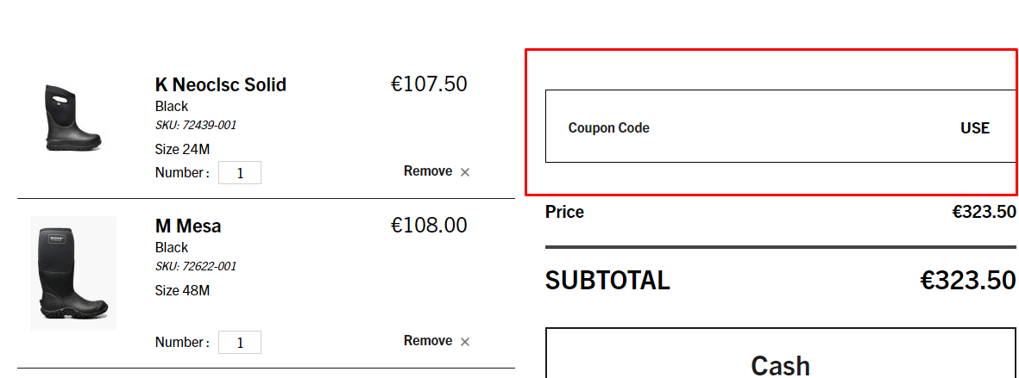1019x378 pixels.
Task: Click the €107.50 item price
Action: tap(429, 84)
